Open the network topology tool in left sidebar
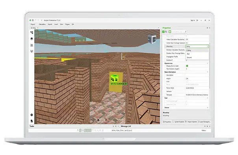Viewport: 238px width, 155px height. 32,33
